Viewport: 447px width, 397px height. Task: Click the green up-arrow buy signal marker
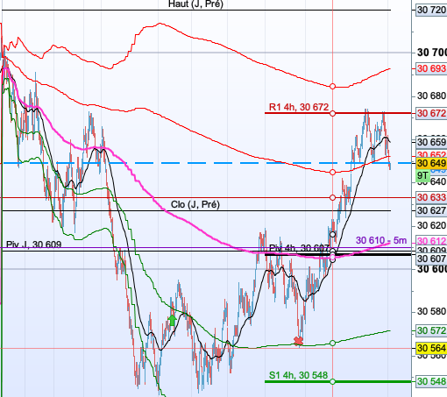(173, 321)
